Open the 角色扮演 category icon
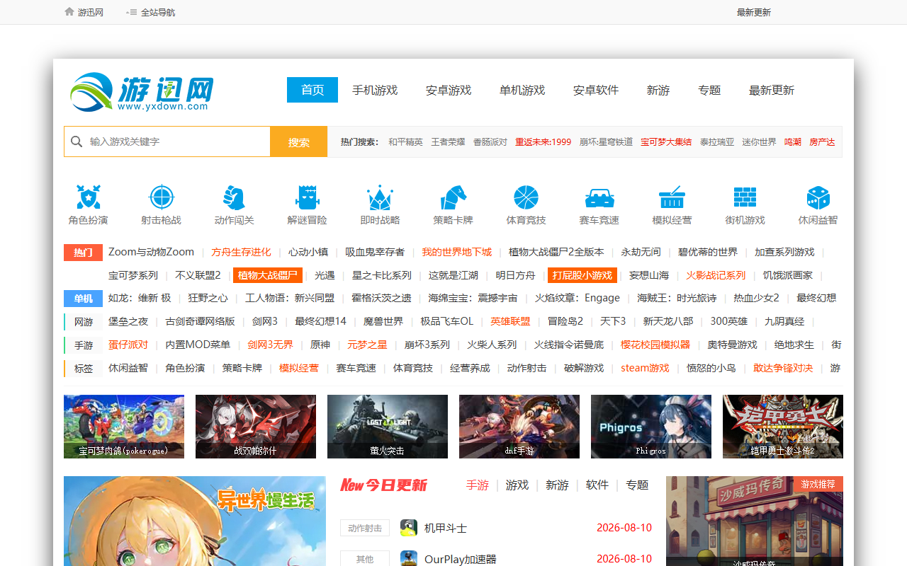The width and height of the screenshot is (907, 566). (x=89, y=197)
